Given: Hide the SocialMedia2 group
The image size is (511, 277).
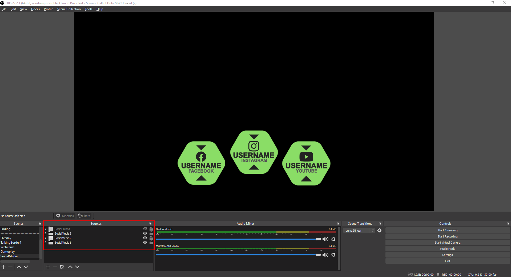Looking at the screenshot, I should (145, 238).
